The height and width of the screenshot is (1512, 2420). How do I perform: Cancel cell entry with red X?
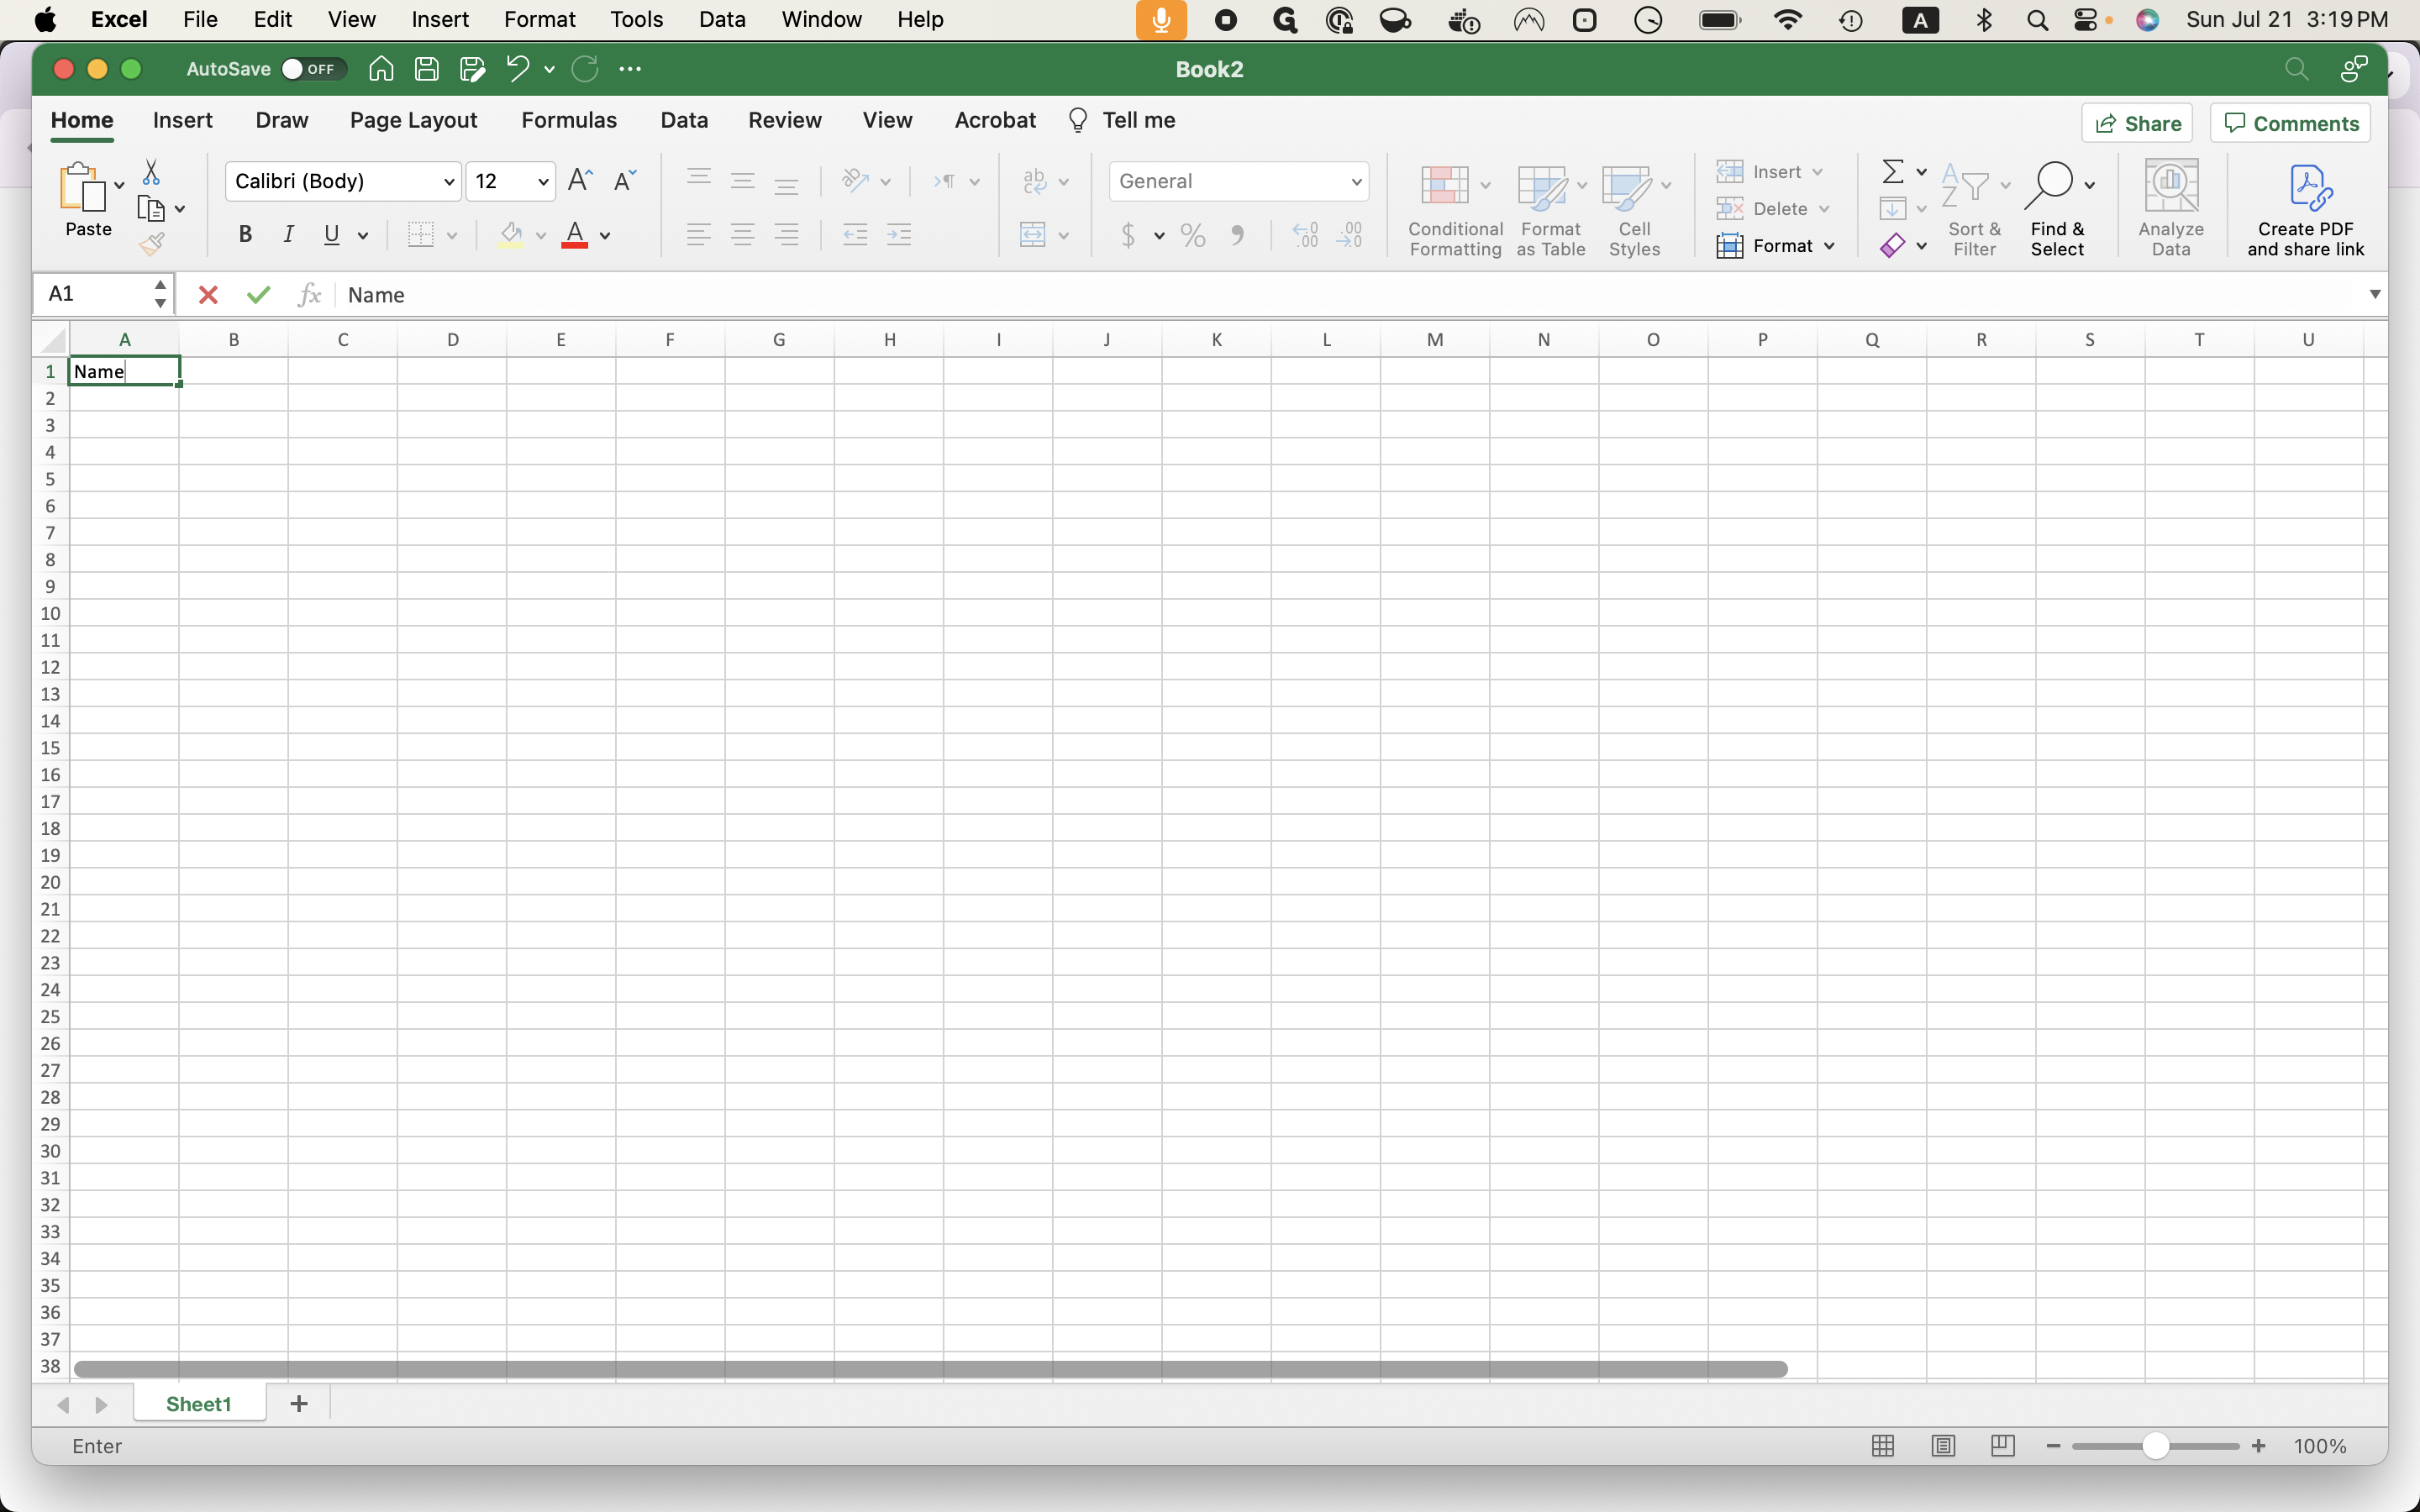(x=208, y=295)
